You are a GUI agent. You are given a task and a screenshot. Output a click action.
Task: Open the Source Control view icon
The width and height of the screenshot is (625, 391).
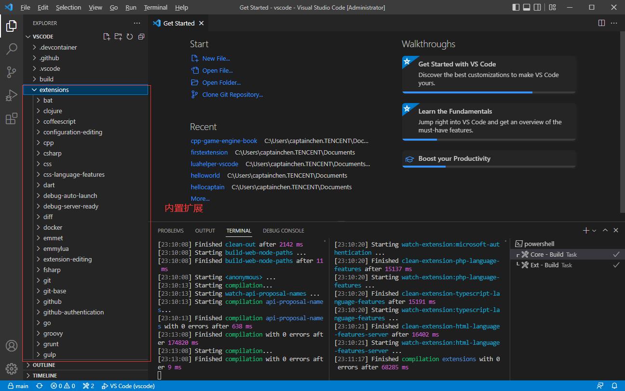pyautogui.click(x=12, y=72)
